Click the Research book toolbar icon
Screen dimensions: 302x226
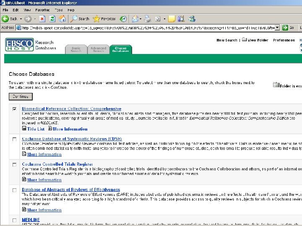[x=181, y=19]
